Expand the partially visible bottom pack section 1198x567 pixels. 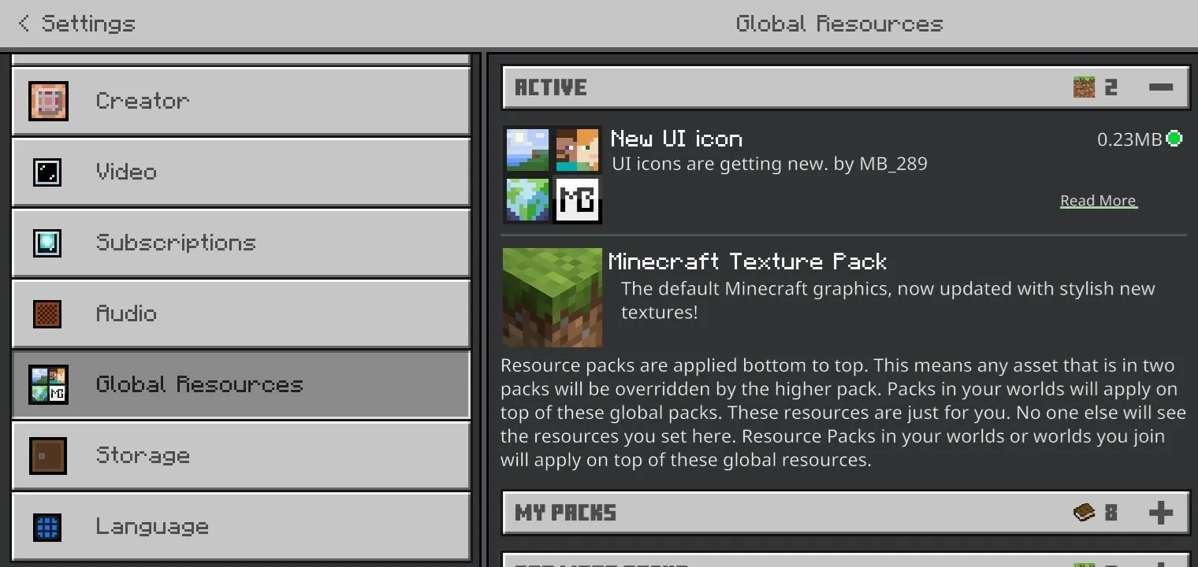[1161, 562]
